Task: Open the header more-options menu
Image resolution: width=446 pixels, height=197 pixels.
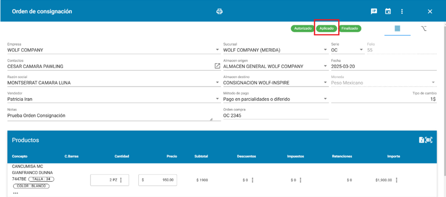Action: 402,11
